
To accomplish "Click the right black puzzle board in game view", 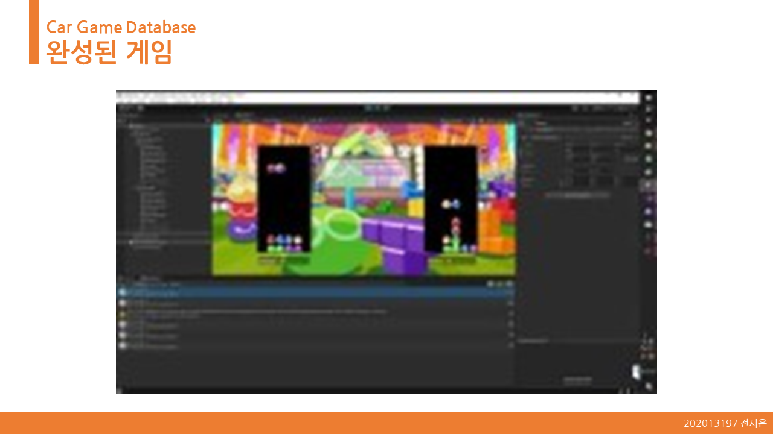I will [x=451, y=199].
